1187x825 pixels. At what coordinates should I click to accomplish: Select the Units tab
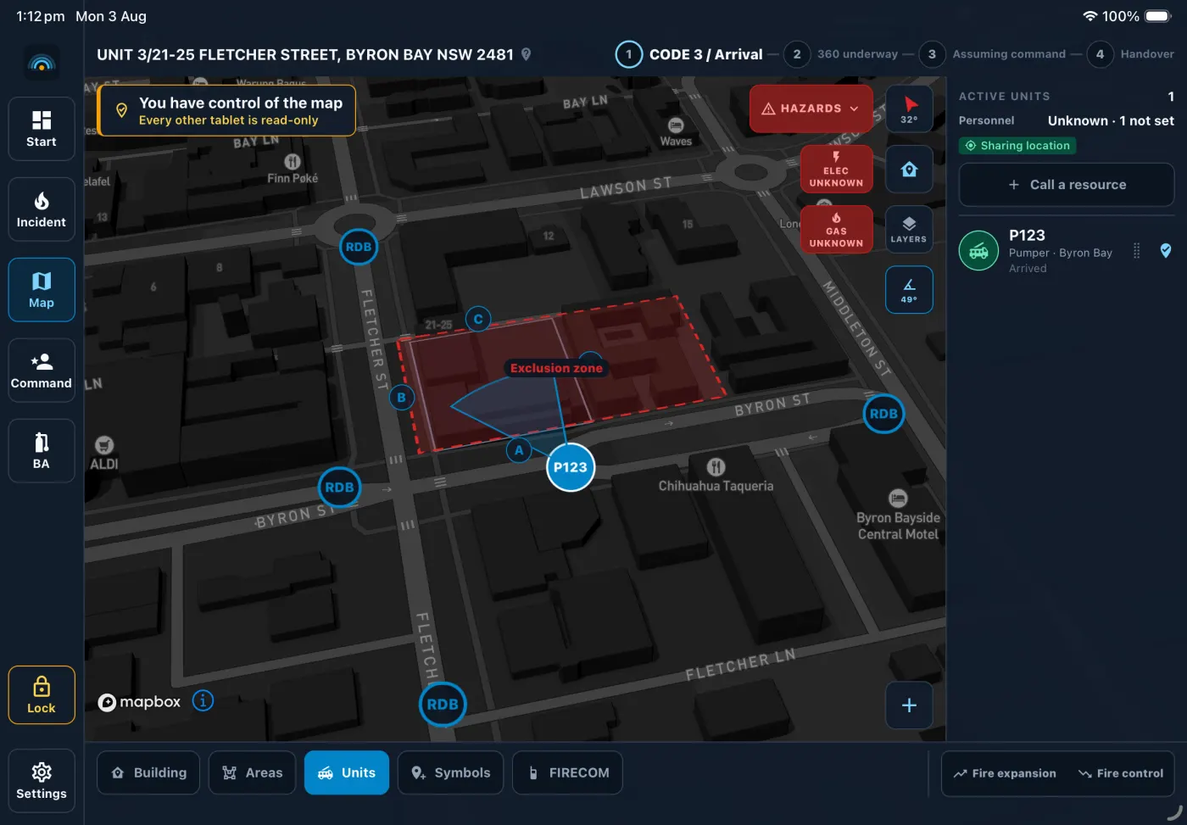[346, 772]
